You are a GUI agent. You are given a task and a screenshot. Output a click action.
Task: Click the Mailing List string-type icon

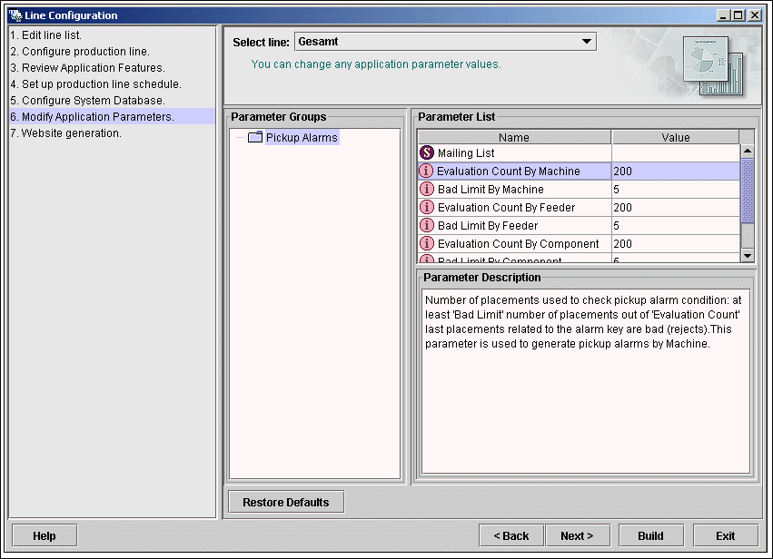(x=427, y=153)
